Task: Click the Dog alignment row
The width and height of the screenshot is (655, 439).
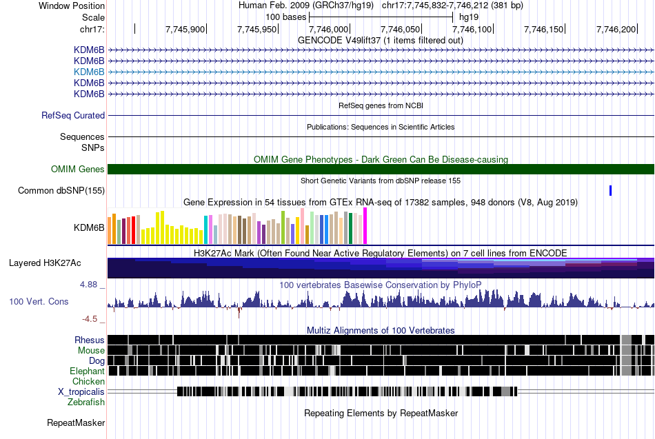Action: 381,360
